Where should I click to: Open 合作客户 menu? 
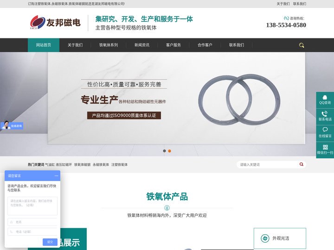click(205, 45)
